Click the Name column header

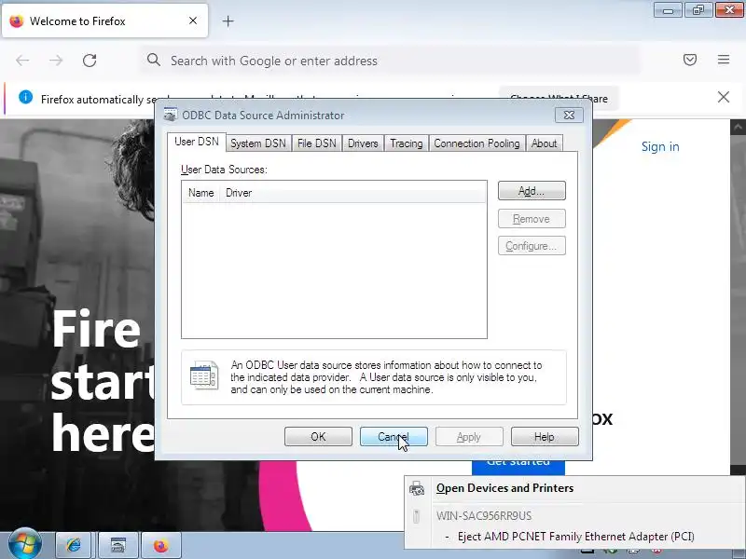pos(200,193)
